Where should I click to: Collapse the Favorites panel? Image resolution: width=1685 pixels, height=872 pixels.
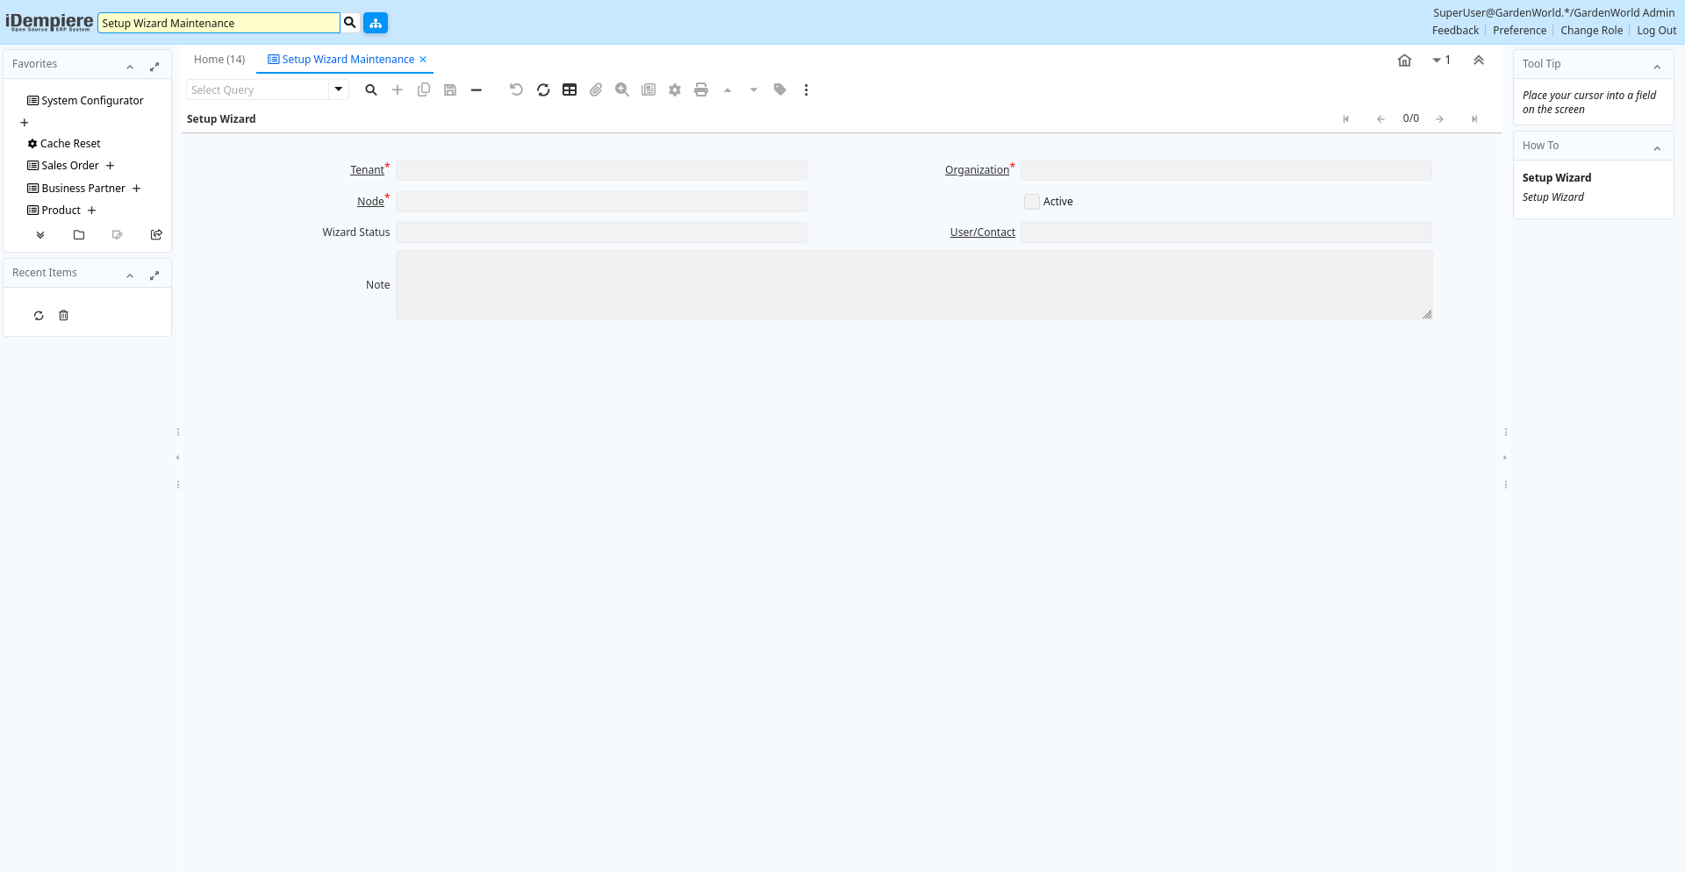click(x=130, y=67)
